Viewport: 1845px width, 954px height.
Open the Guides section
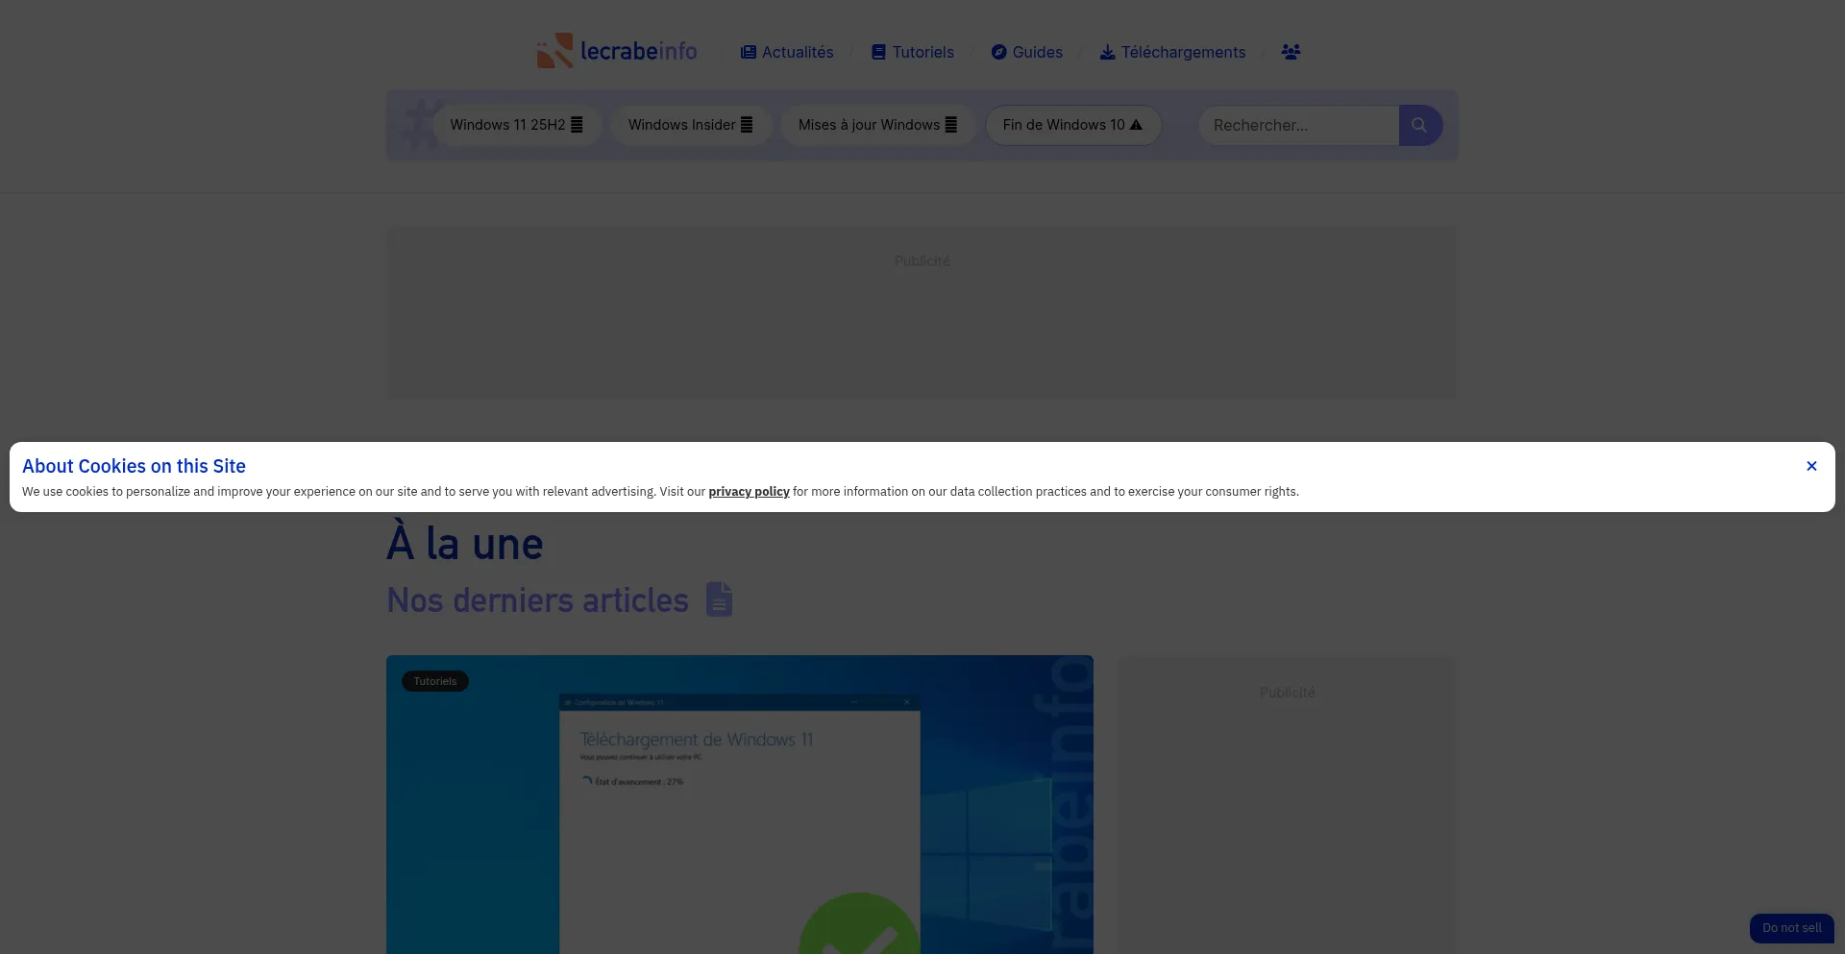click(1026, 52)
